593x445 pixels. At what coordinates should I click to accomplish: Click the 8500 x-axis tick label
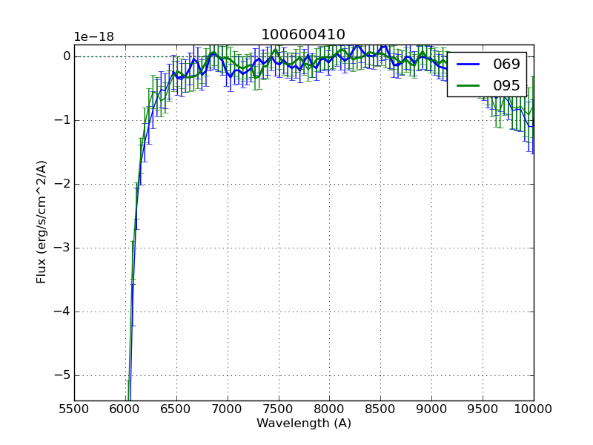point(380,409)
